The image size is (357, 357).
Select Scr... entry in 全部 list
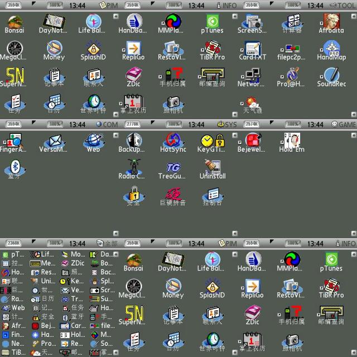coord(102,290)
